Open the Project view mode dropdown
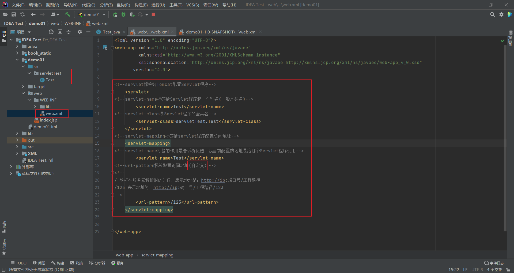Viewport: 514px width, 273px height. click(21, 32)
